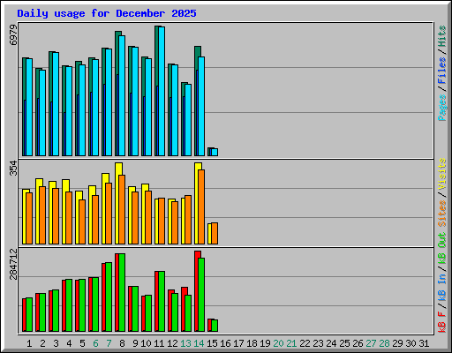Select day 12 on the axis
The width and height of the screenshot is (452, 353).
click(x=172, y=343)
